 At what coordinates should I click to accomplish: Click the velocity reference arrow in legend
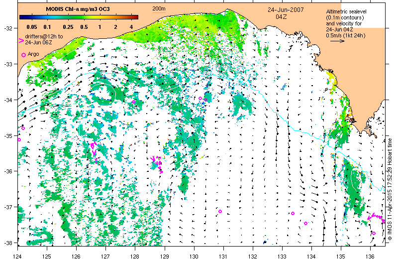337,41
